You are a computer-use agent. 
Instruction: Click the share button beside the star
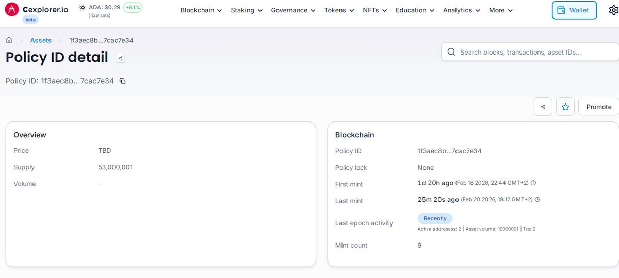pyautogui.click(x=543, y=107)
